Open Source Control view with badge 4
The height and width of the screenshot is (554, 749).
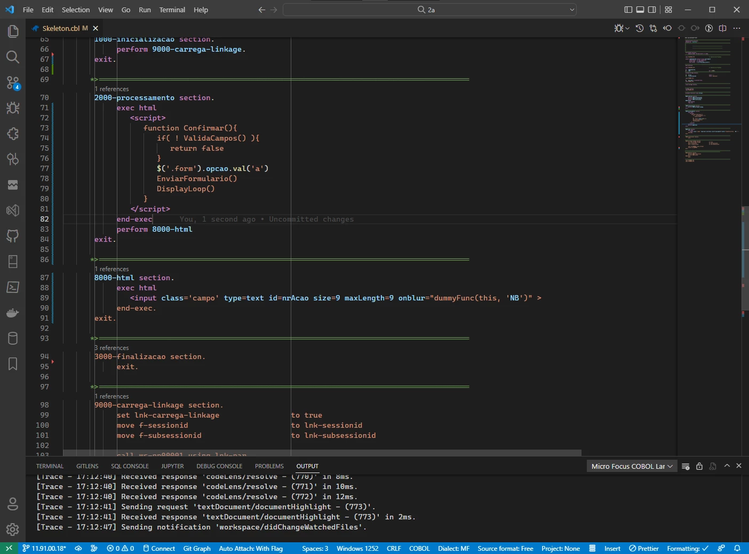(13, 83)
